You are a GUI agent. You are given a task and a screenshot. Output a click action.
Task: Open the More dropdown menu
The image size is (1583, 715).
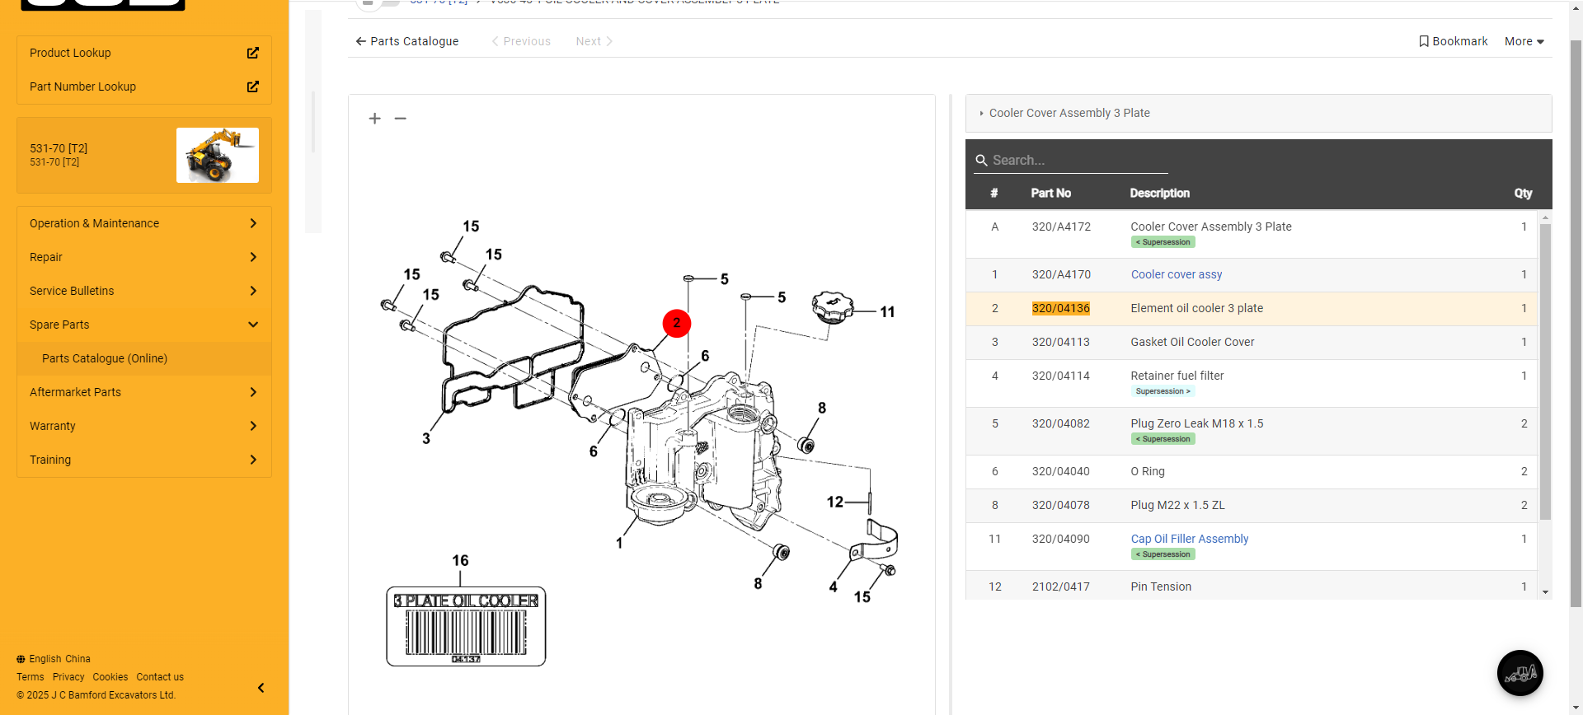(x=1524, y=41)
